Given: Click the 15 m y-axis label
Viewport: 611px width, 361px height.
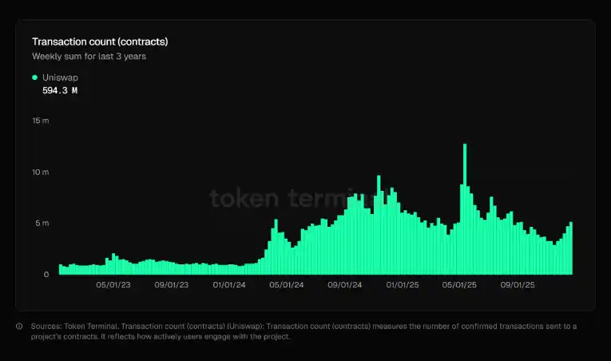Looking at the screenshot, I should click(x=41, y=121).
